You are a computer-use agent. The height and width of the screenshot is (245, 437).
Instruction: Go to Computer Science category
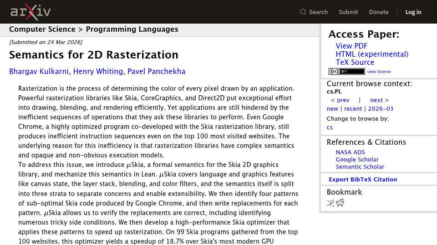point(42,29)
